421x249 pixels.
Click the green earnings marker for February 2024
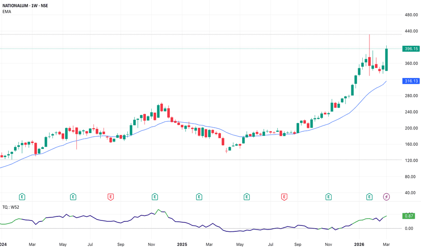coord(22,197)
